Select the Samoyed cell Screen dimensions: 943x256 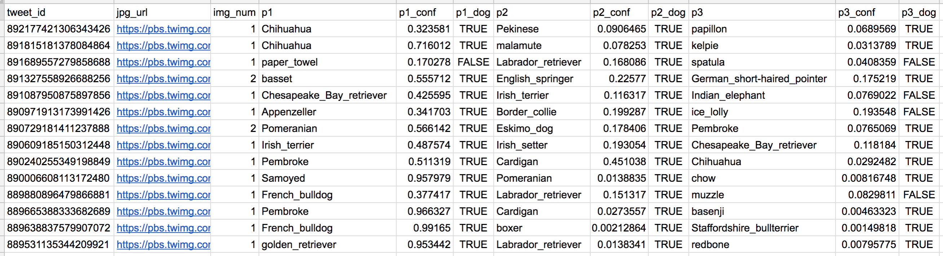328,178
